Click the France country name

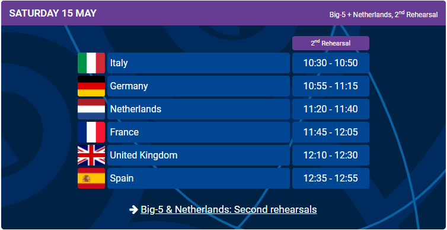coord(124,132)
